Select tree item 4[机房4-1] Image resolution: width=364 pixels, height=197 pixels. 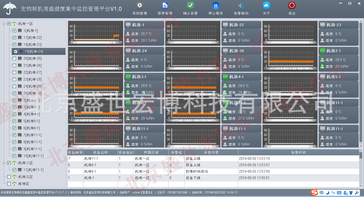click(32, 114)
